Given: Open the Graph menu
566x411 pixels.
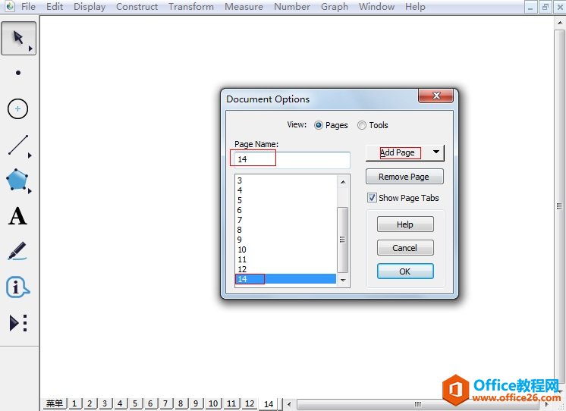Looking at the screenshot, I should click(x=335, y=7).
